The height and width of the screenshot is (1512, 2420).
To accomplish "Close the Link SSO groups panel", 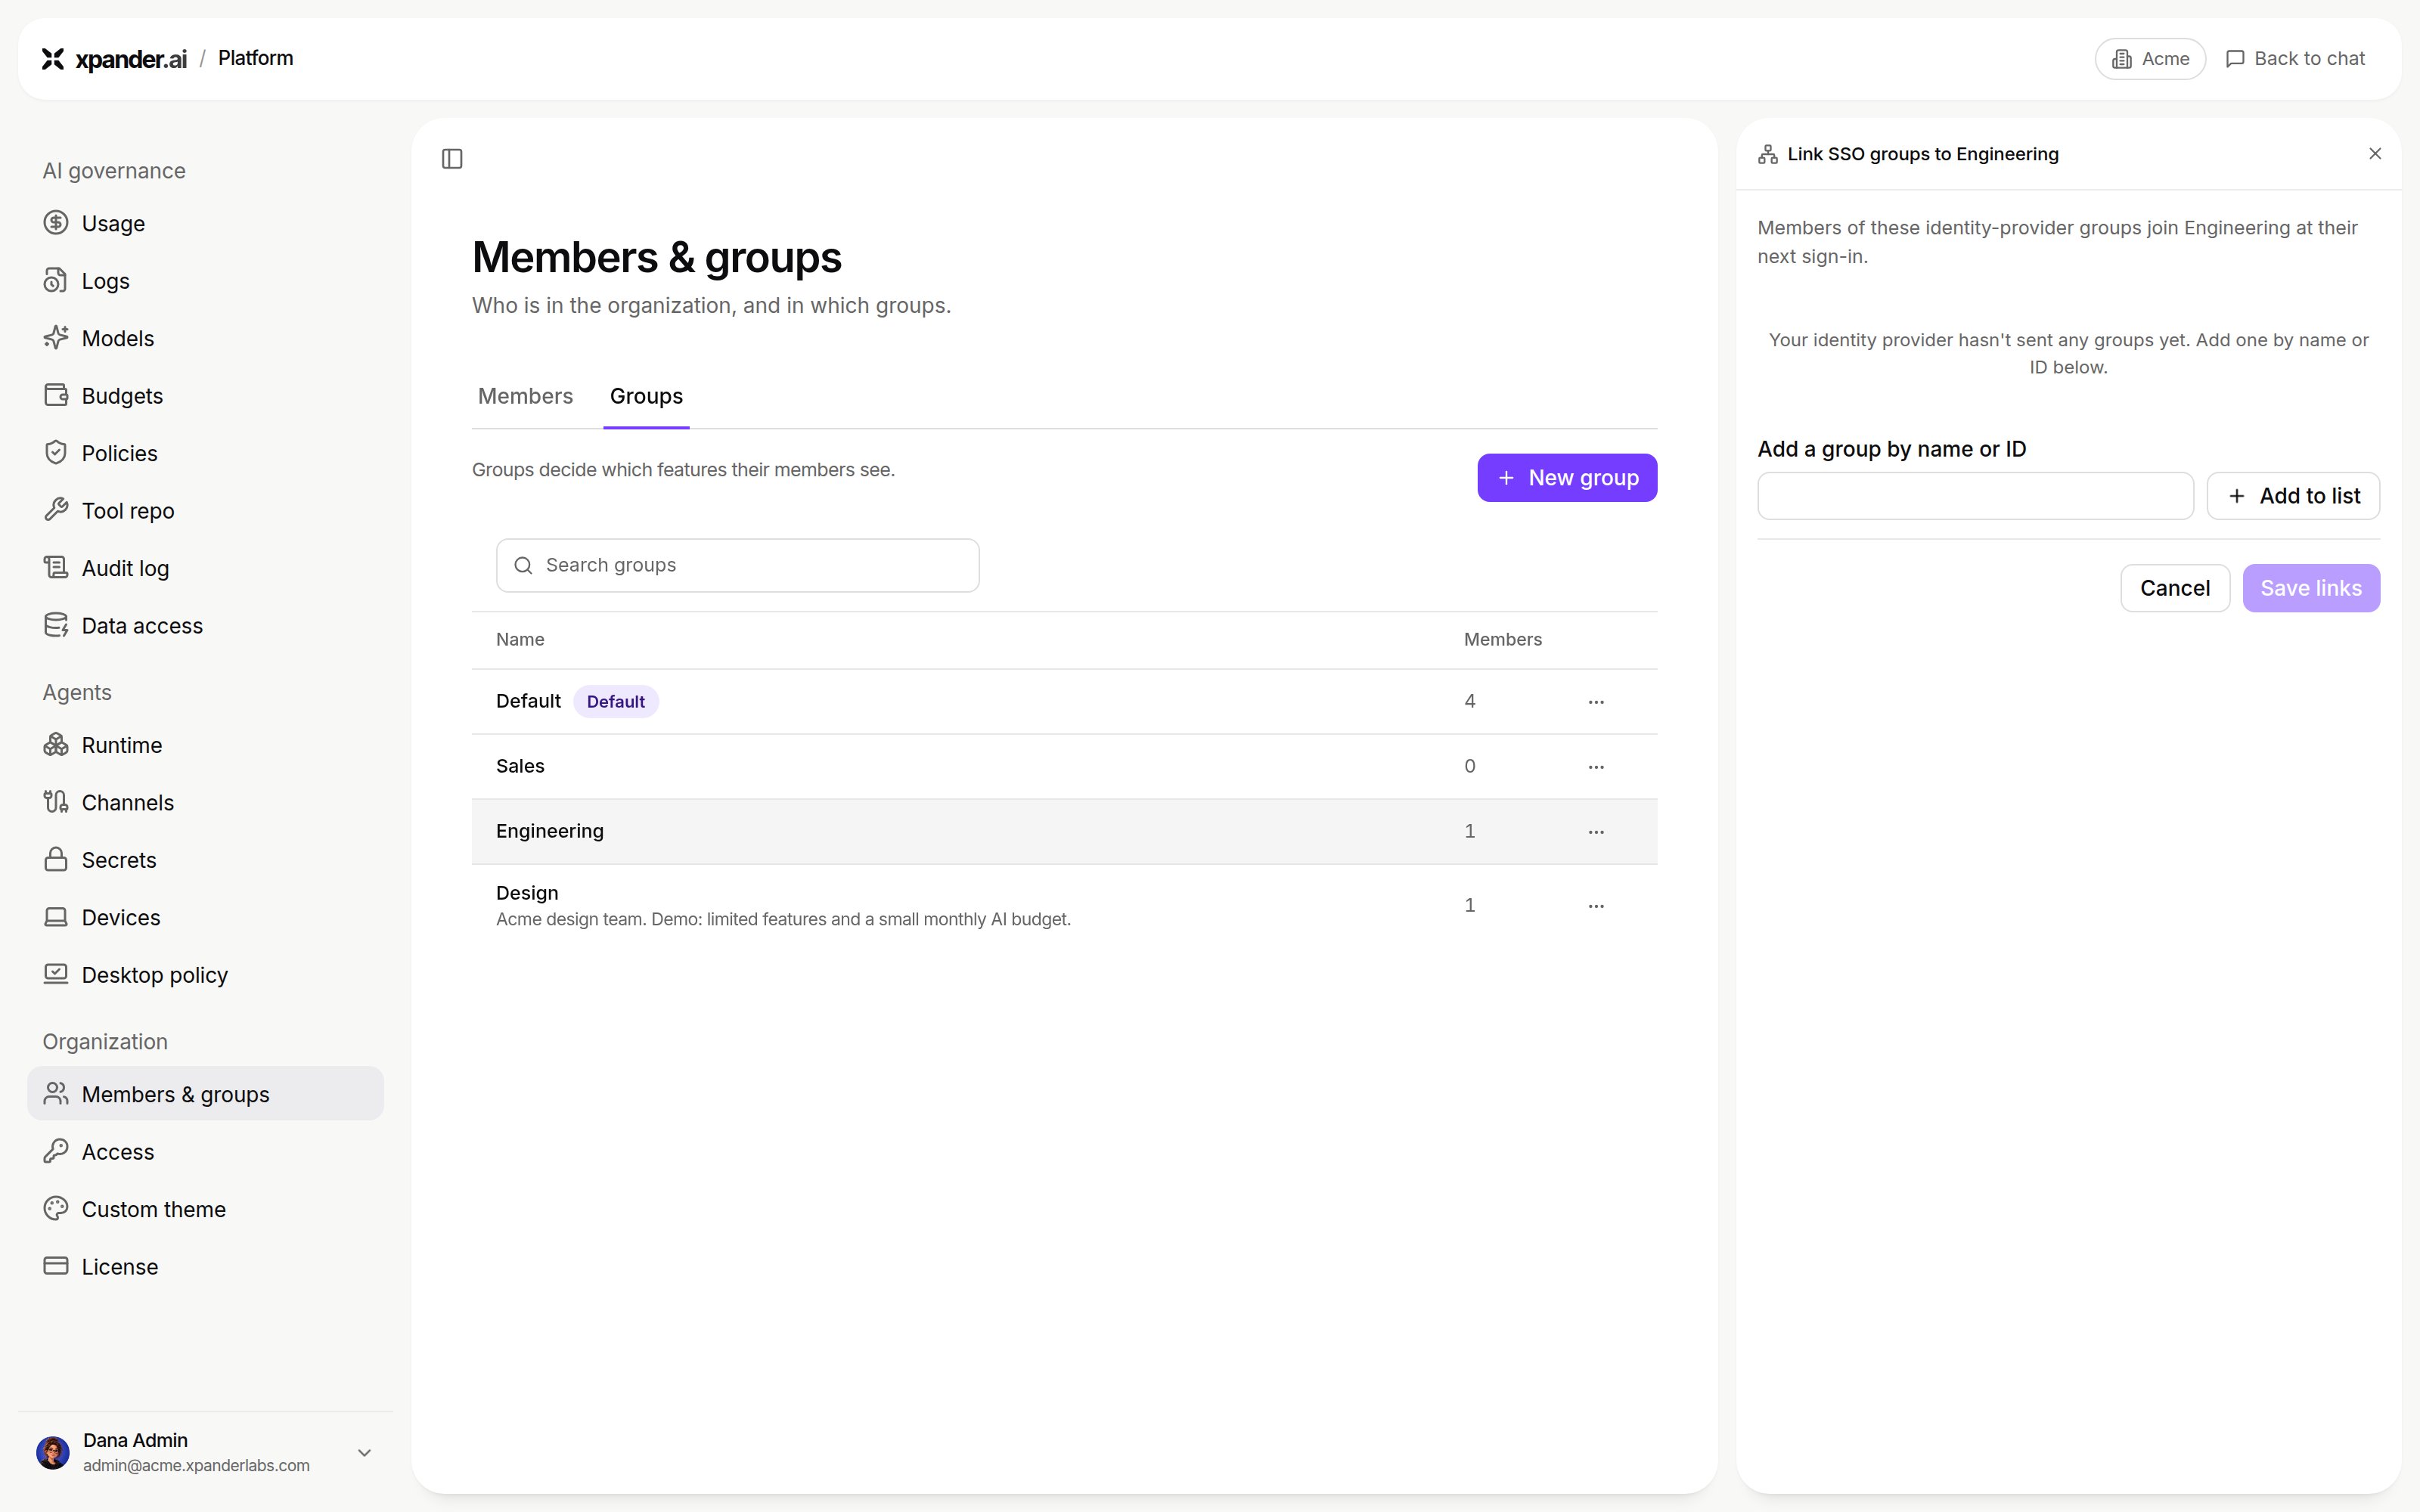I will tap(2375, 154).
